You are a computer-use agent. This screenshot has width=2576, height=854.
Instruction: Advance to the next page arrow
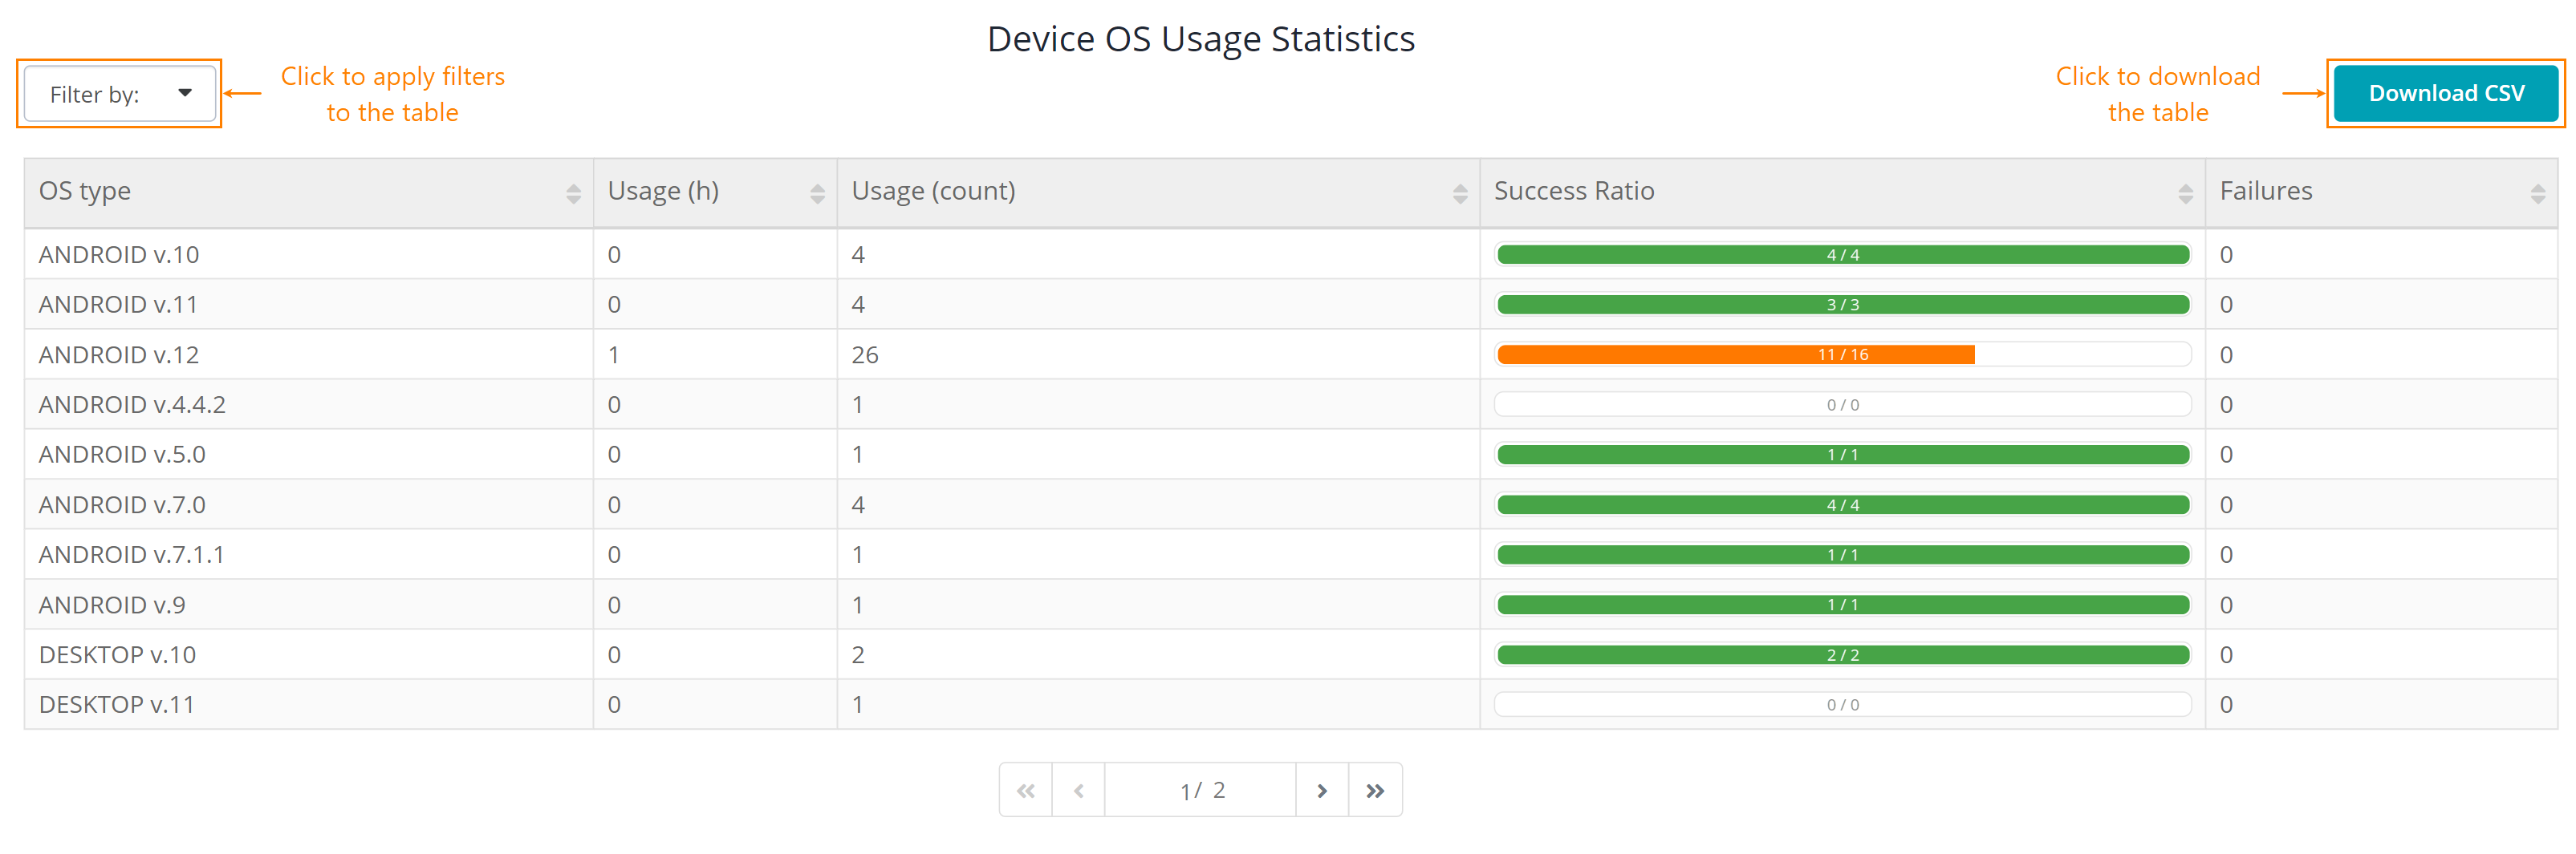coord(1322,789)
